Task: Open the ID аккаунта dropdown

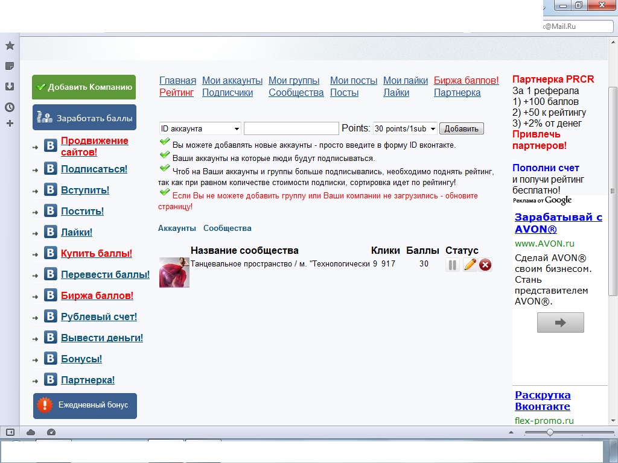Action: pos(200,129)
